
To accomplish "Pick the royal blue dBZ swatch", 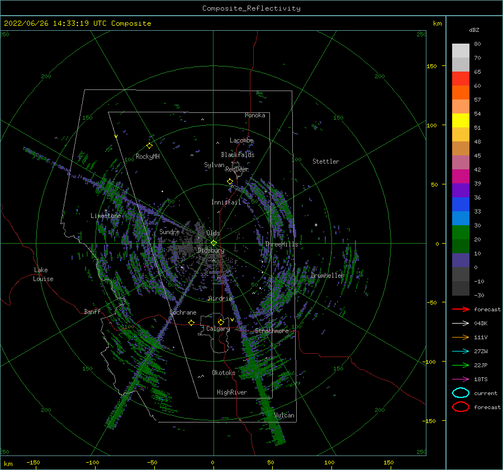I will (461, 205).
